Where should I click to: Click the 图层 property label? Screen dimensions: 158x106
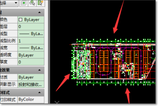pyautogui.click(x=4, y=27)
